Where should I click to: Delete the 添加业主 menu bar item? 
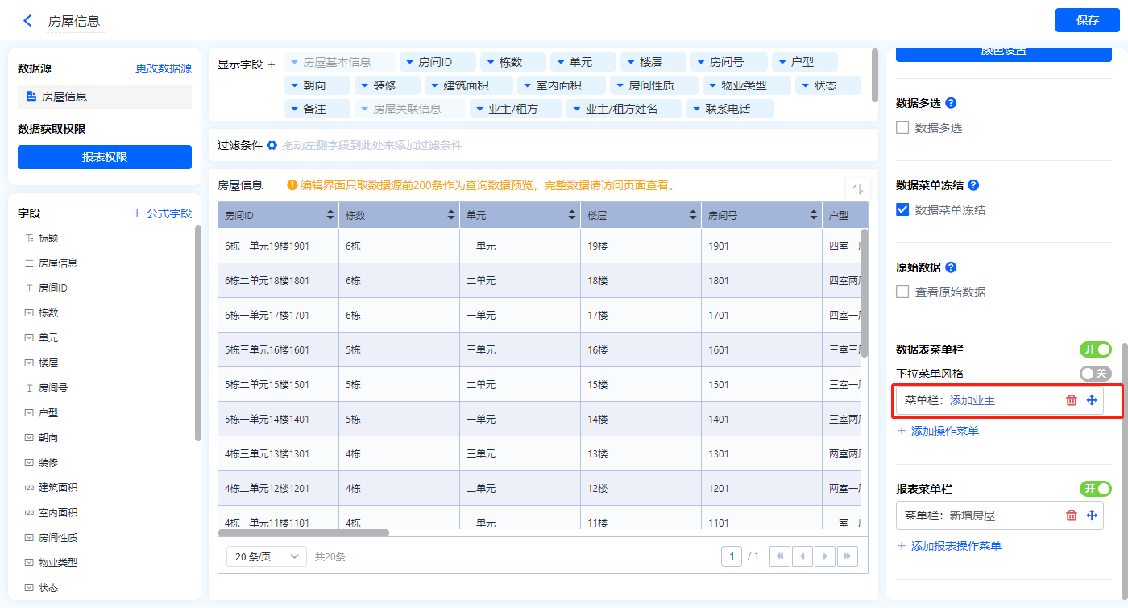pyautogui.click(x=1071, y=400)
